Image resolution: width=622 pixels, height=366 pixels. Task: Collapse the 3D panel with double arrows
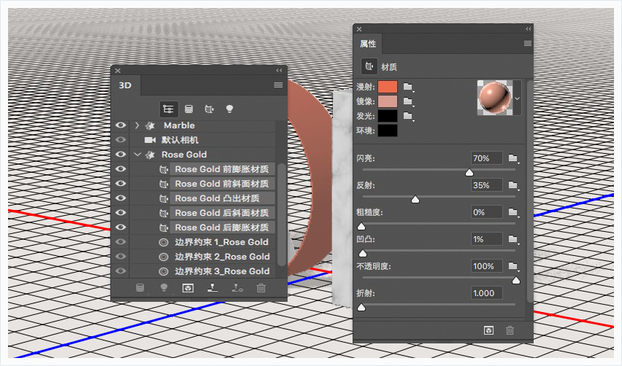(280, 71)
